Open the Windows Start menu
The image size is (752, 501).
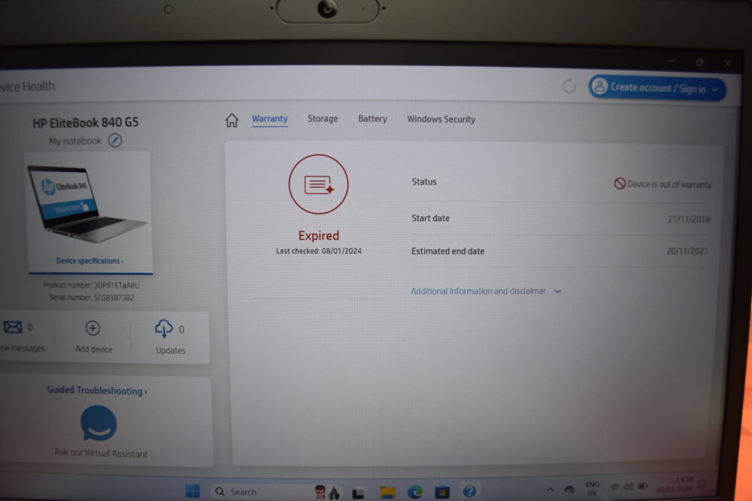click(193, 491)
